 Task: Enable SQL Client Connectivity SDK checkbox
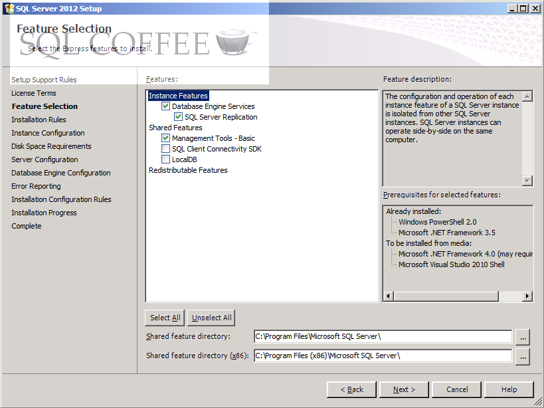click(x=165, y=149)
